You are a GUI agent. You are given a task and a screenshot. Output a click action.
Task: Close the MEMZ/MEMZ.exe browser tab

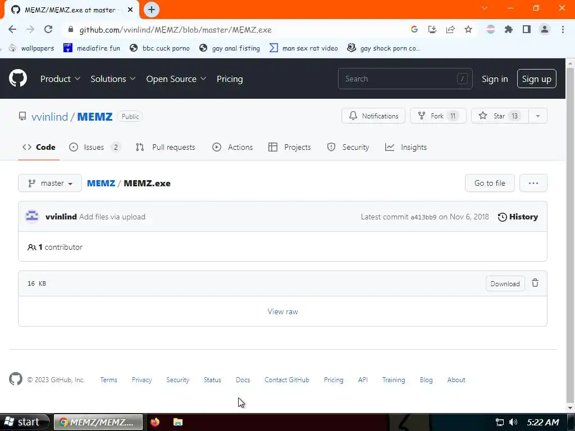coord(130,10)
